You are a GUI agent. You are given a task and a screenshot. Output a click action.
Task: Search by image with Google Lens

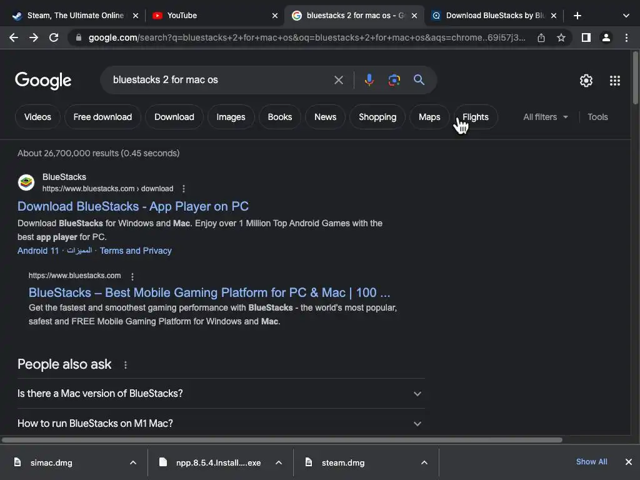pyautogui.click(x=394, y=80)
